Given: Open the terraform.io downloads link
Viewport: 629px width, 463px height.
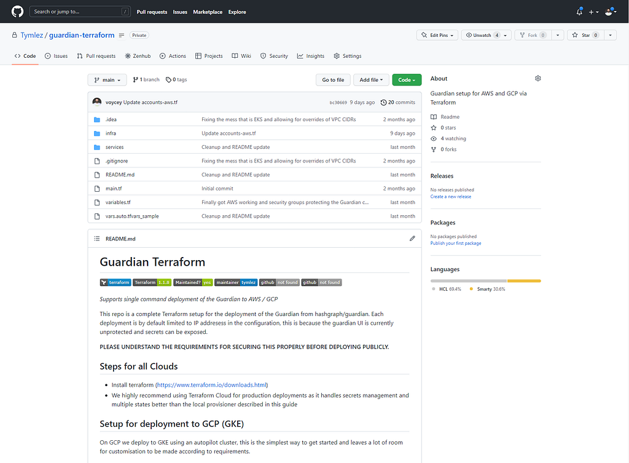Looking at the screenshot, I should click(x=211, y=385).
